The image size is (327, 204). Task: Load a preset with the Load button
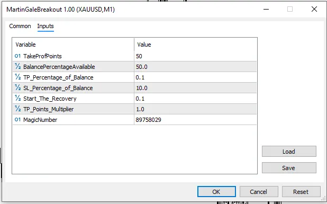[x=289, y=152]
